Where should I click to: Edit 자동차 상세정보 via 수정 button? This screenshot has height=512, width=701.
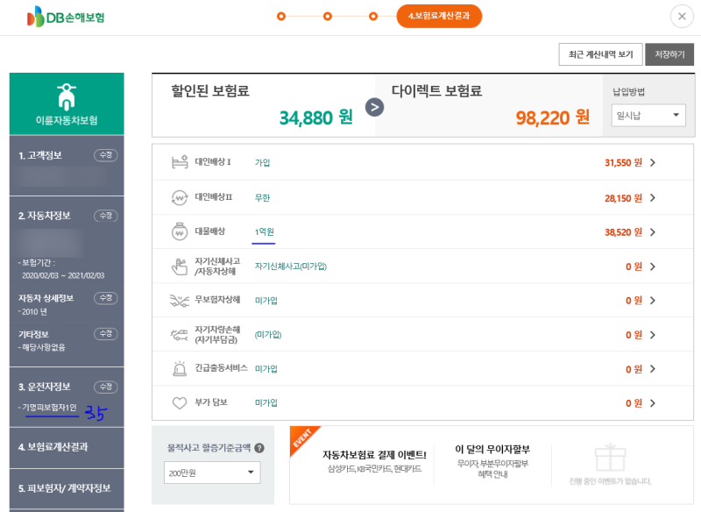[105, 298]
